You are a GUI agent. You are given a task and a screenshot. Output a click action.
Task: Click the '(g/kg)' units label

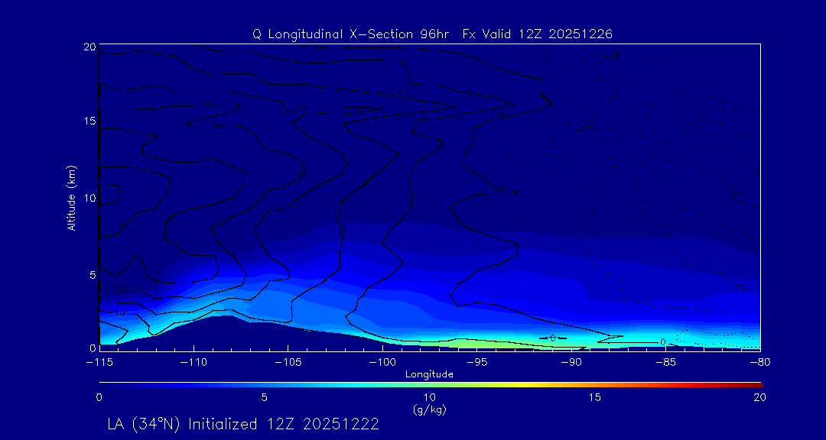(x=429, y=410)
